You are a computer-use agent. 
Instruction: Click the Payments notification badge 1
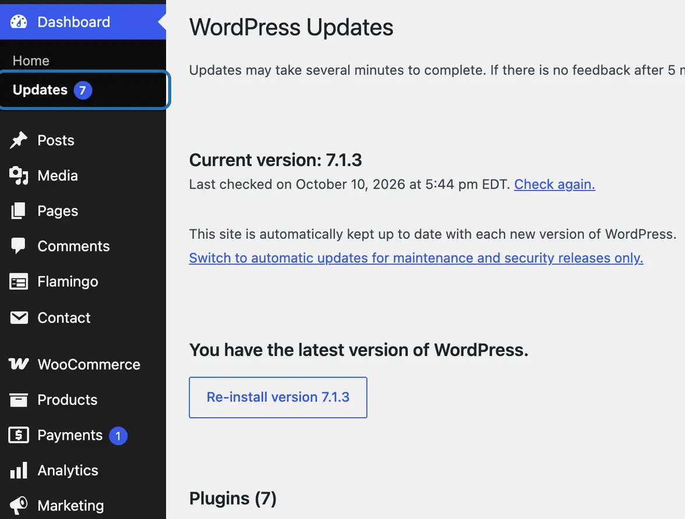tap(118, 436)
